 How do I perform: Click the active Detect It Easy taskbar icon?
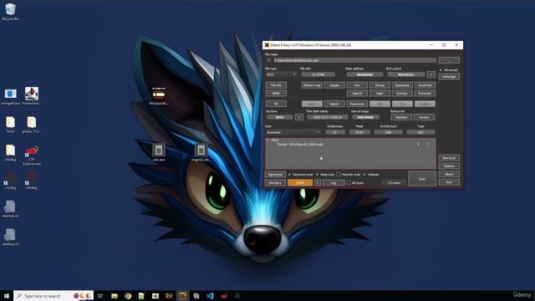(182, 296)
